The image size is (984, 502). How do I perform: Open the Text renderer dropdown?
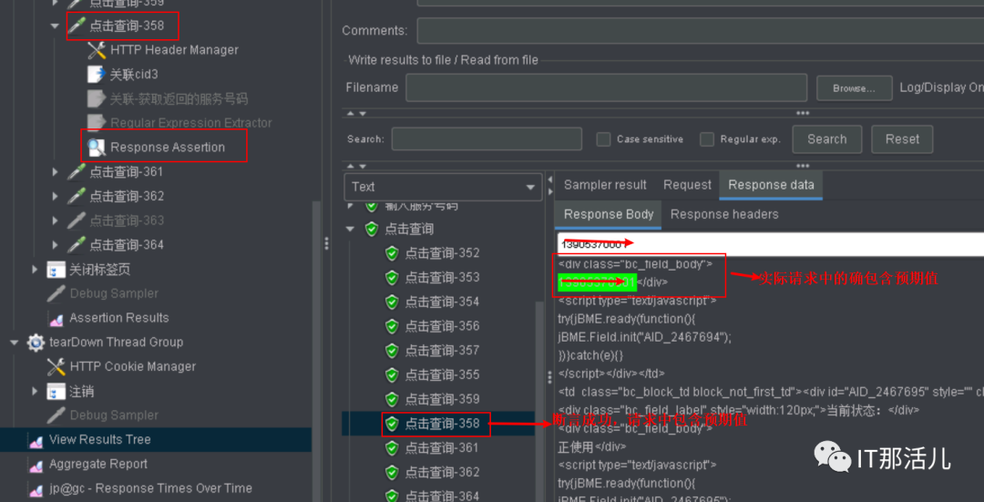pos(443,187)
